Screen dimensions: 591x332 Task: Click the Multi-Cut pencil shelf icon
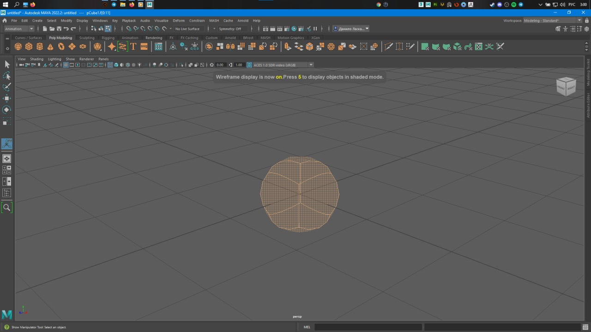click(388, 47)
